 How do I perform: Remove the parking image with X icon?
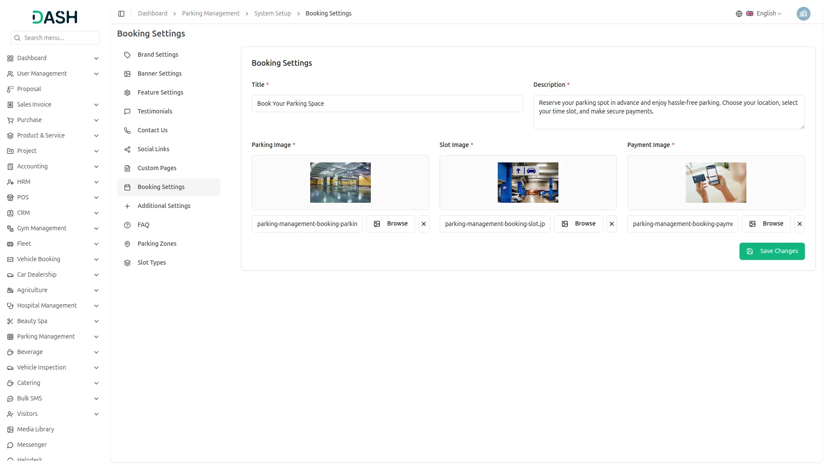click(424, 224)
